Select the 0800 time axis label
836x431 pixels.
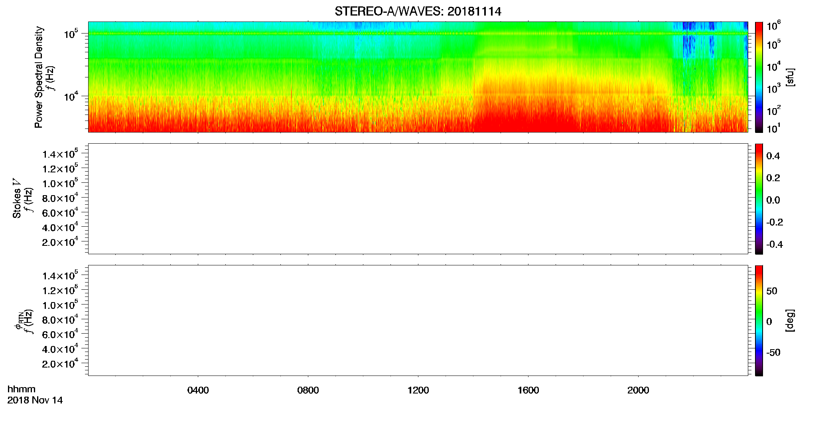pos(308,390)
